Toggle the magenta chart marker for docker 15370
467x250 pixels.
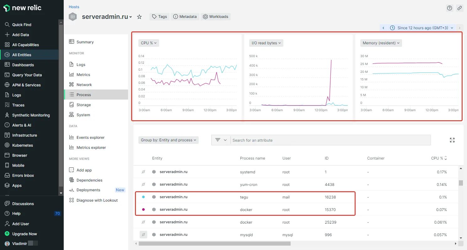[143, 209]
